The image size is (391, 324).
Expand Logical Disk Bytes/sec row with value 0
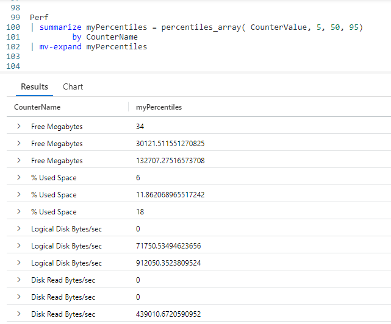click(20, 229)
